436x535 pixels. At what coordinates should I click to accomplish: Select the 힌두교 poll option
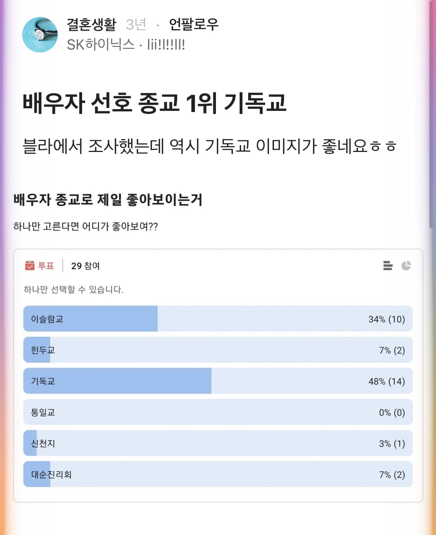tap(218, 350)
